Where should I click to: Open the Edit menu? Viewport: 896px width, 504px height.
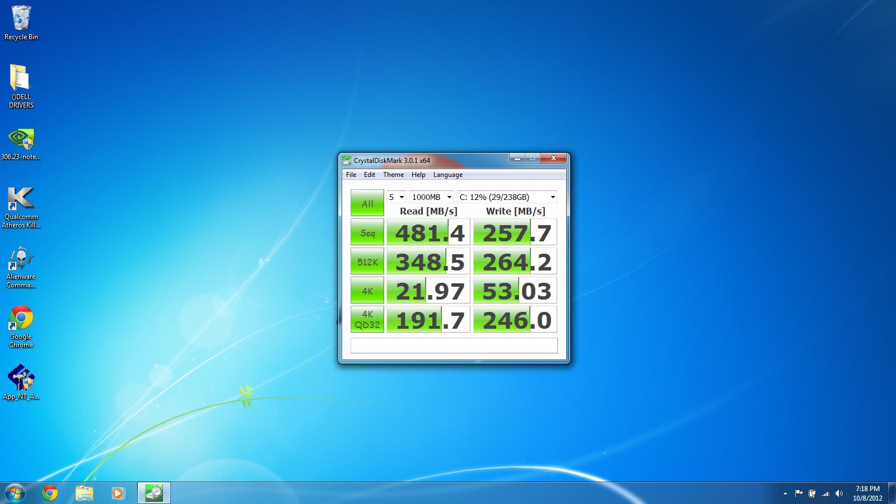[370, 175]
